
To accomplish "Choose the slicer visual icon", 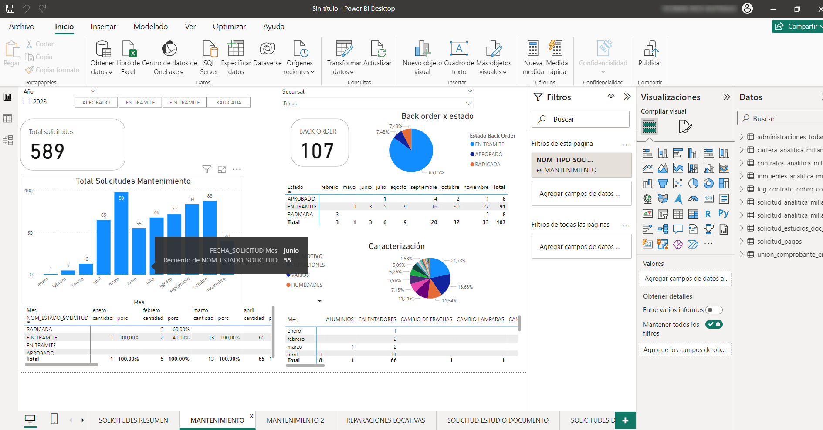I will pos(663,214).
